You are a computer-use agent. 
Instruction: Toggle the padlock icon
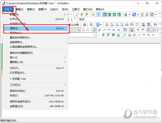[x=132, y=30]
